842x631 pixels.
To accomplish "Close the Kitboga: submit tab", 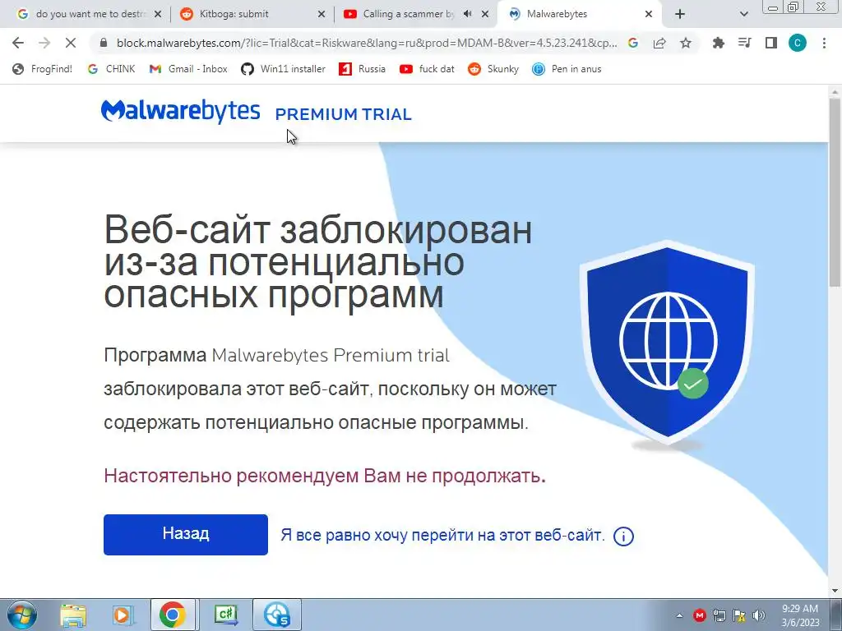I will [x=322, y=14].
